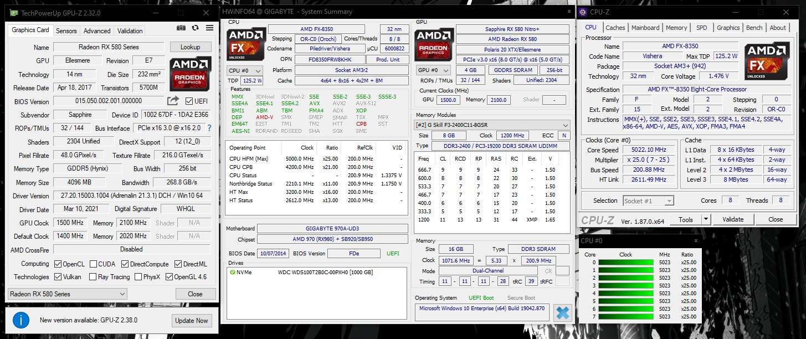Screen dimensions: 806x339
Task: Click the Sapphire RX 580 Nitro+ field
Action: 512,29
